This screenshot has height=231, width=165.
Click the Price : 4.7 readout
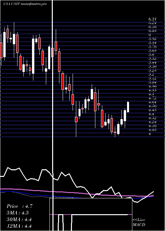pyautogui.click(x=19, y=206)
